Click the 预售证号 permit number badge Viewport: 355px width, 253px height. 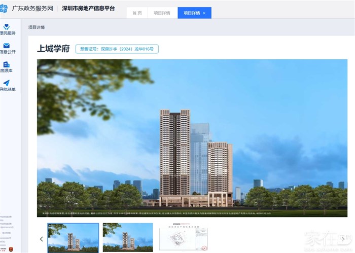coord(117,49)
